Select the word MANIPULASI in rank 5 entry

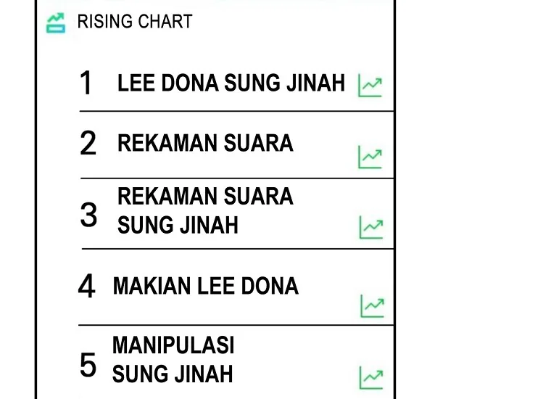click(173, 345)
